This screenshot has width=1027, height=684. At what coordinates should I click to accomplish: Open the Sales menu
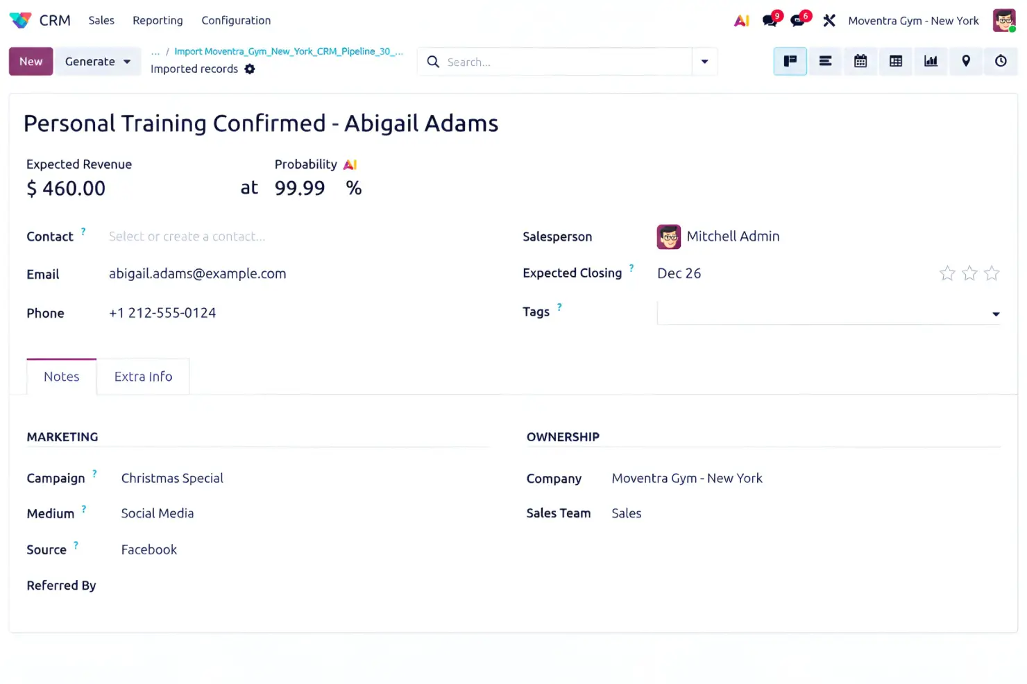101,21
